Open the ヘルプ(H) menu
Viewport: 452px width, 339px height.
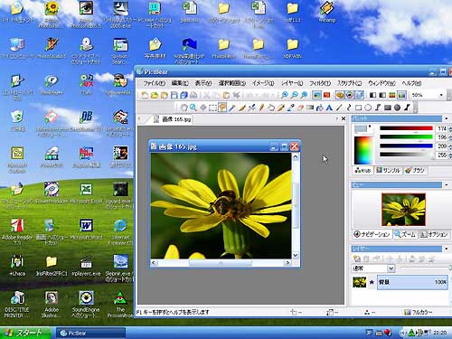pyautogui.click(x=411, y=83)
